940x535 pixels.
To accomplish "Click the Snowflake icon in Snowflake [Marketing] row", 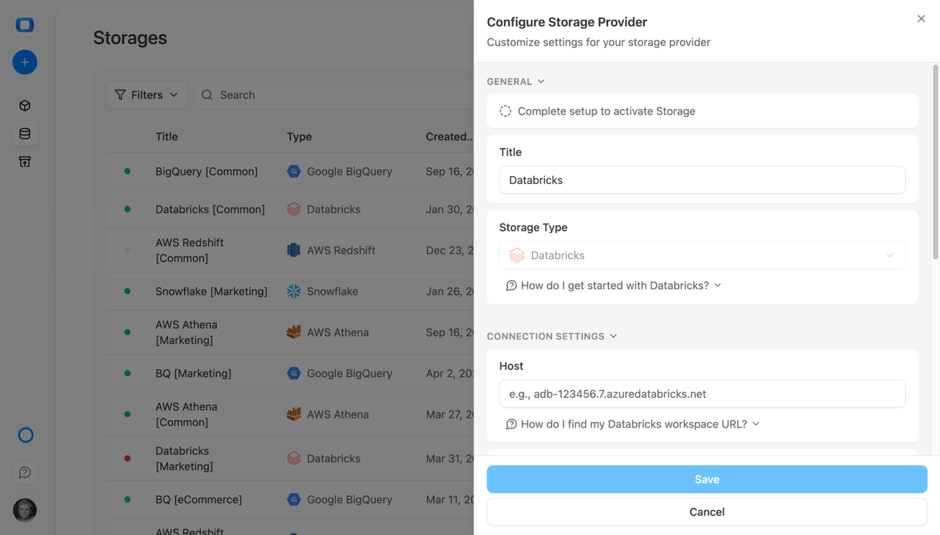I will coord(294,291).
